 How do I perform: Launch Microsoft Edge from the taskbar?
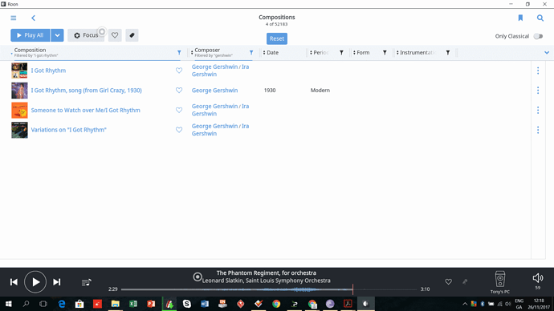point(62,304)
